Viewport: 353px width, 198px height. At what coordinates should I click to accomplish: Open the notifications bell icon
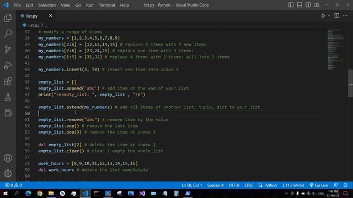345,185
